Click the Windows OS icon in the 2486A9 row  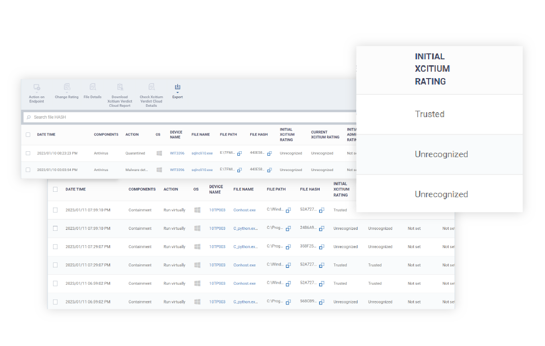pyautogui.click(x=197, y=228)
